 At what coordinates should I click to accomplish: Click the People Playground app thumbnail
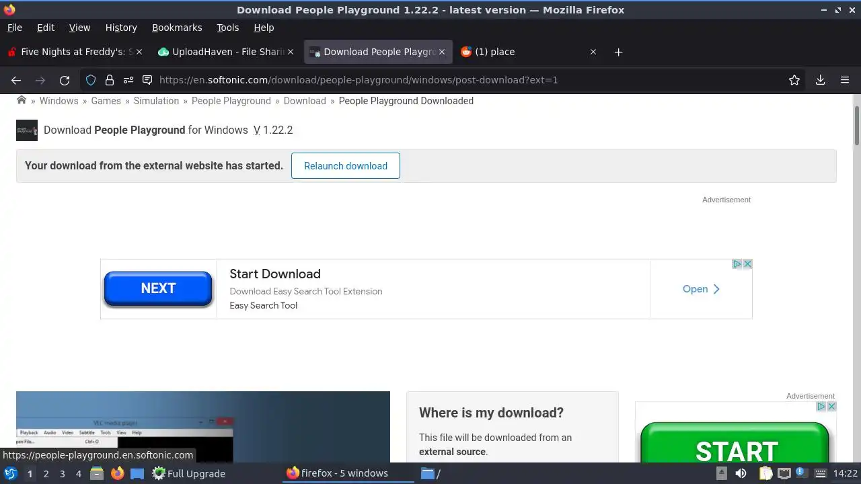point(27,130)
